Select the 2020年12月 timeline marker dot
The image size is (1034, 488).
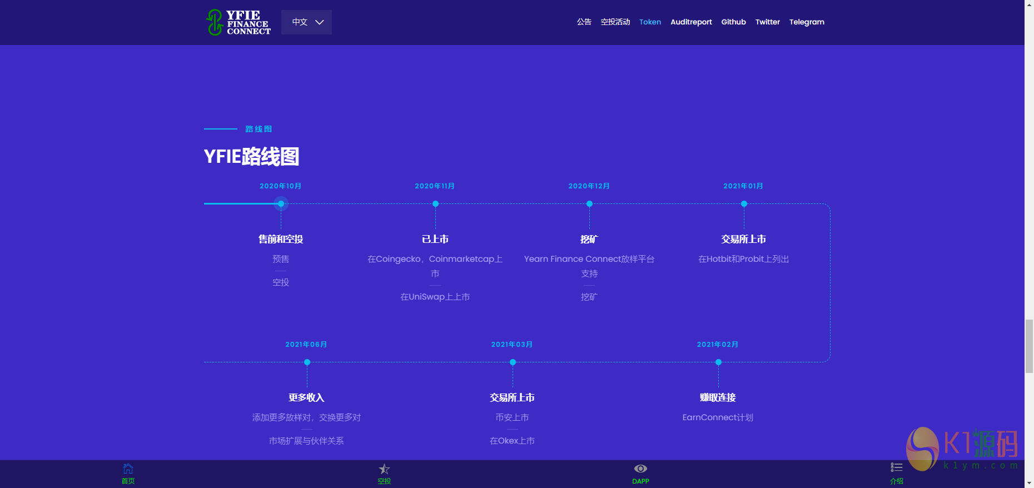589,204
